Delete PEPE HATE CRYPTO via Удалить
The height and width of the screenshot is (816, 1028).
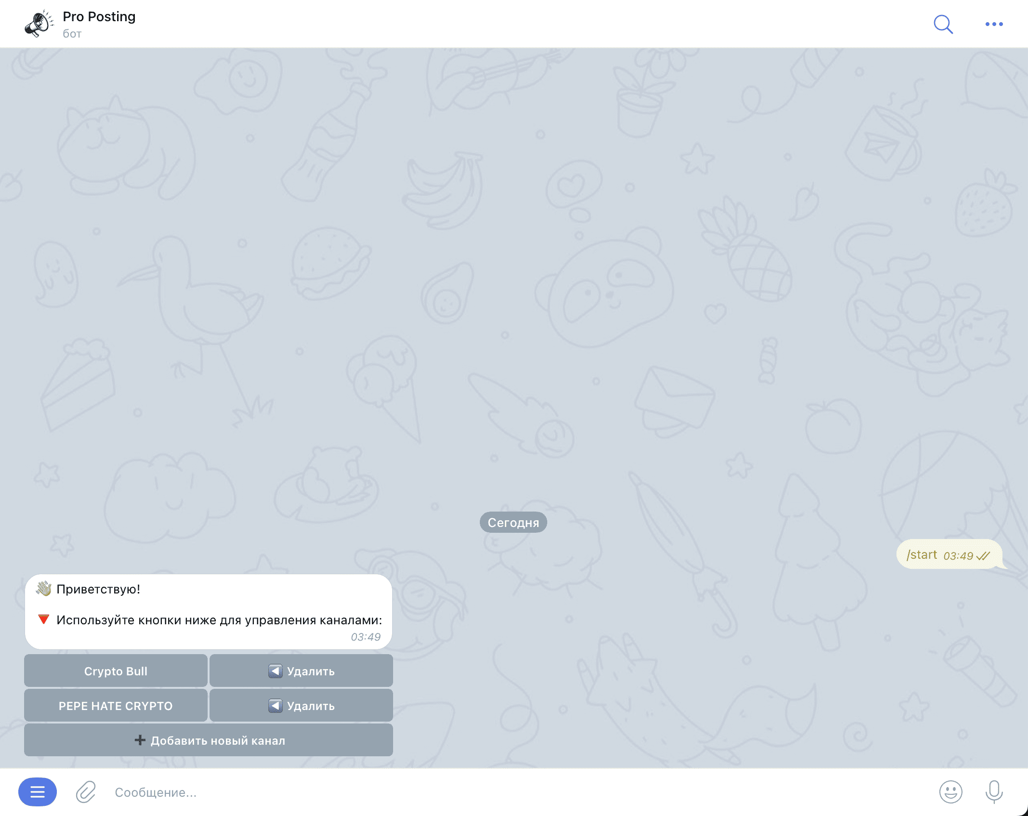click(301, 705)
